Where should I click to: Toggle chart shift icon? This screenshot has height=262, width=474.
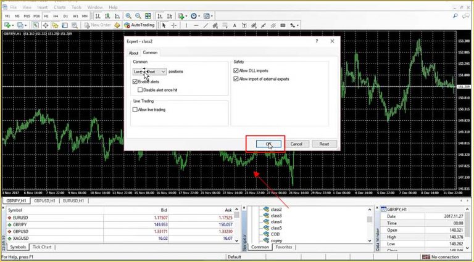(170, 15)
